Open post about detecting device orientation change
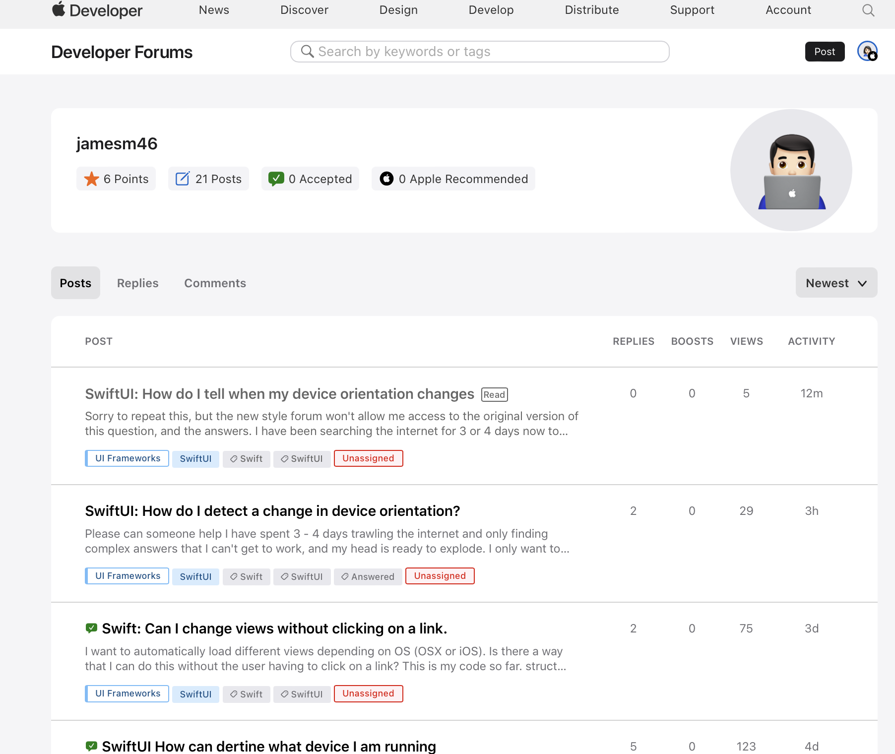The width and height of the screenshot is (895, 754). (x=272, y=511)
